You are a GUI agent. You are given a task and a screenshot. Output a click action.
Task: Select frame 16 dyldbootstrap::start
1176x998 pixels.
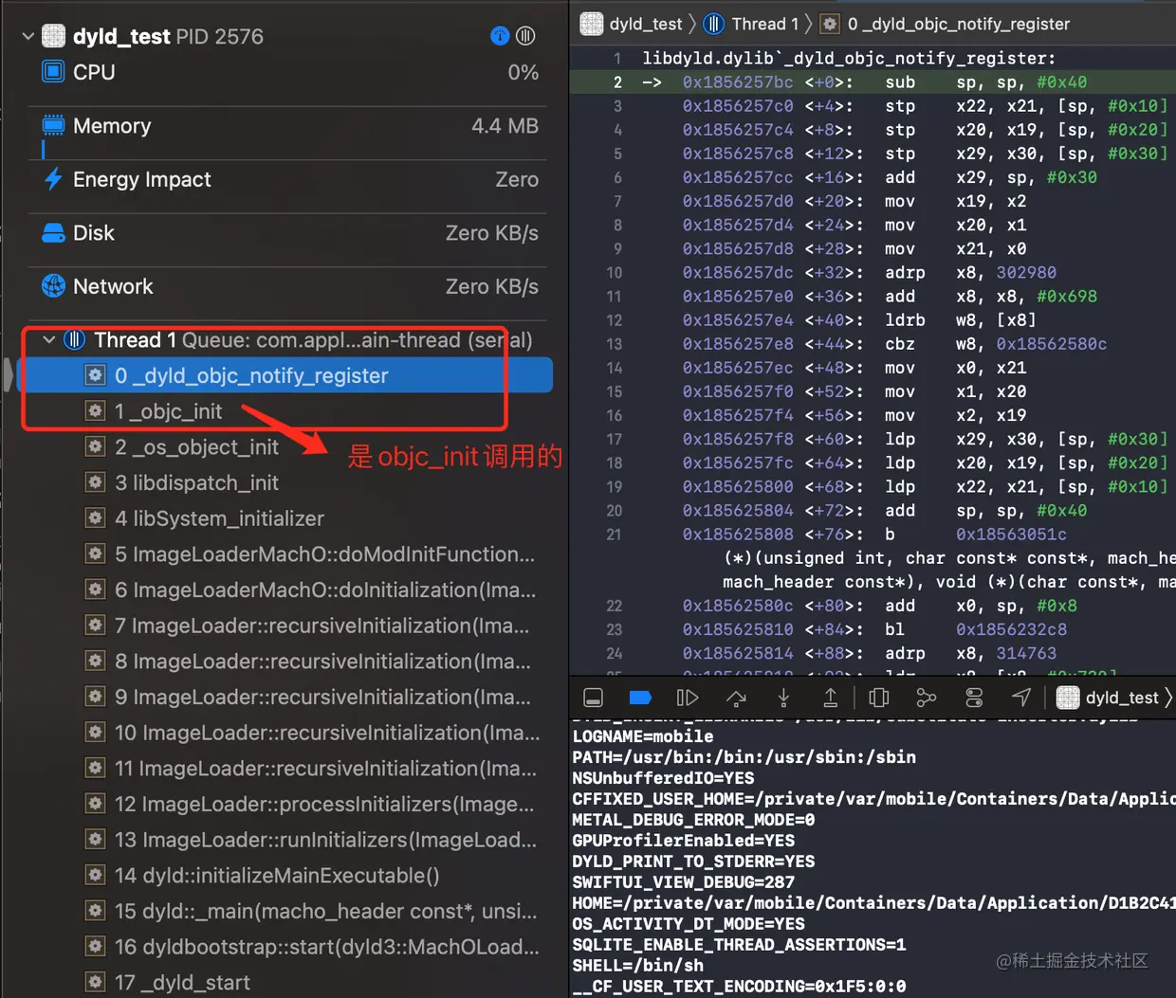[x=285, y=947]
